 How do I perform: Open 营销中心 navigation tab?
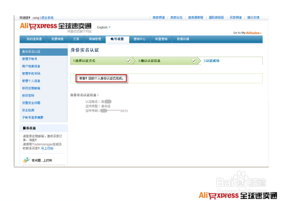tap(139, 39)
